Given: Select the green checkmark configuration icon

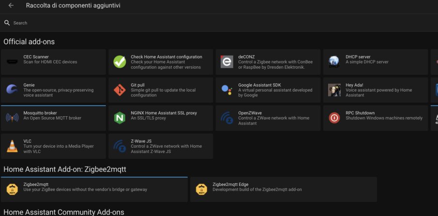Looking at the screenshot, I should [120, 62].
